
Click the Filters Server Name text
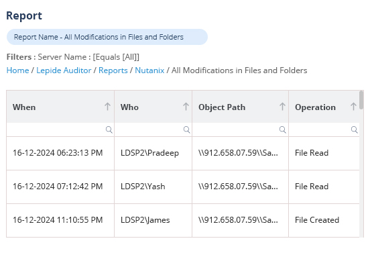[x=73, y=57]
